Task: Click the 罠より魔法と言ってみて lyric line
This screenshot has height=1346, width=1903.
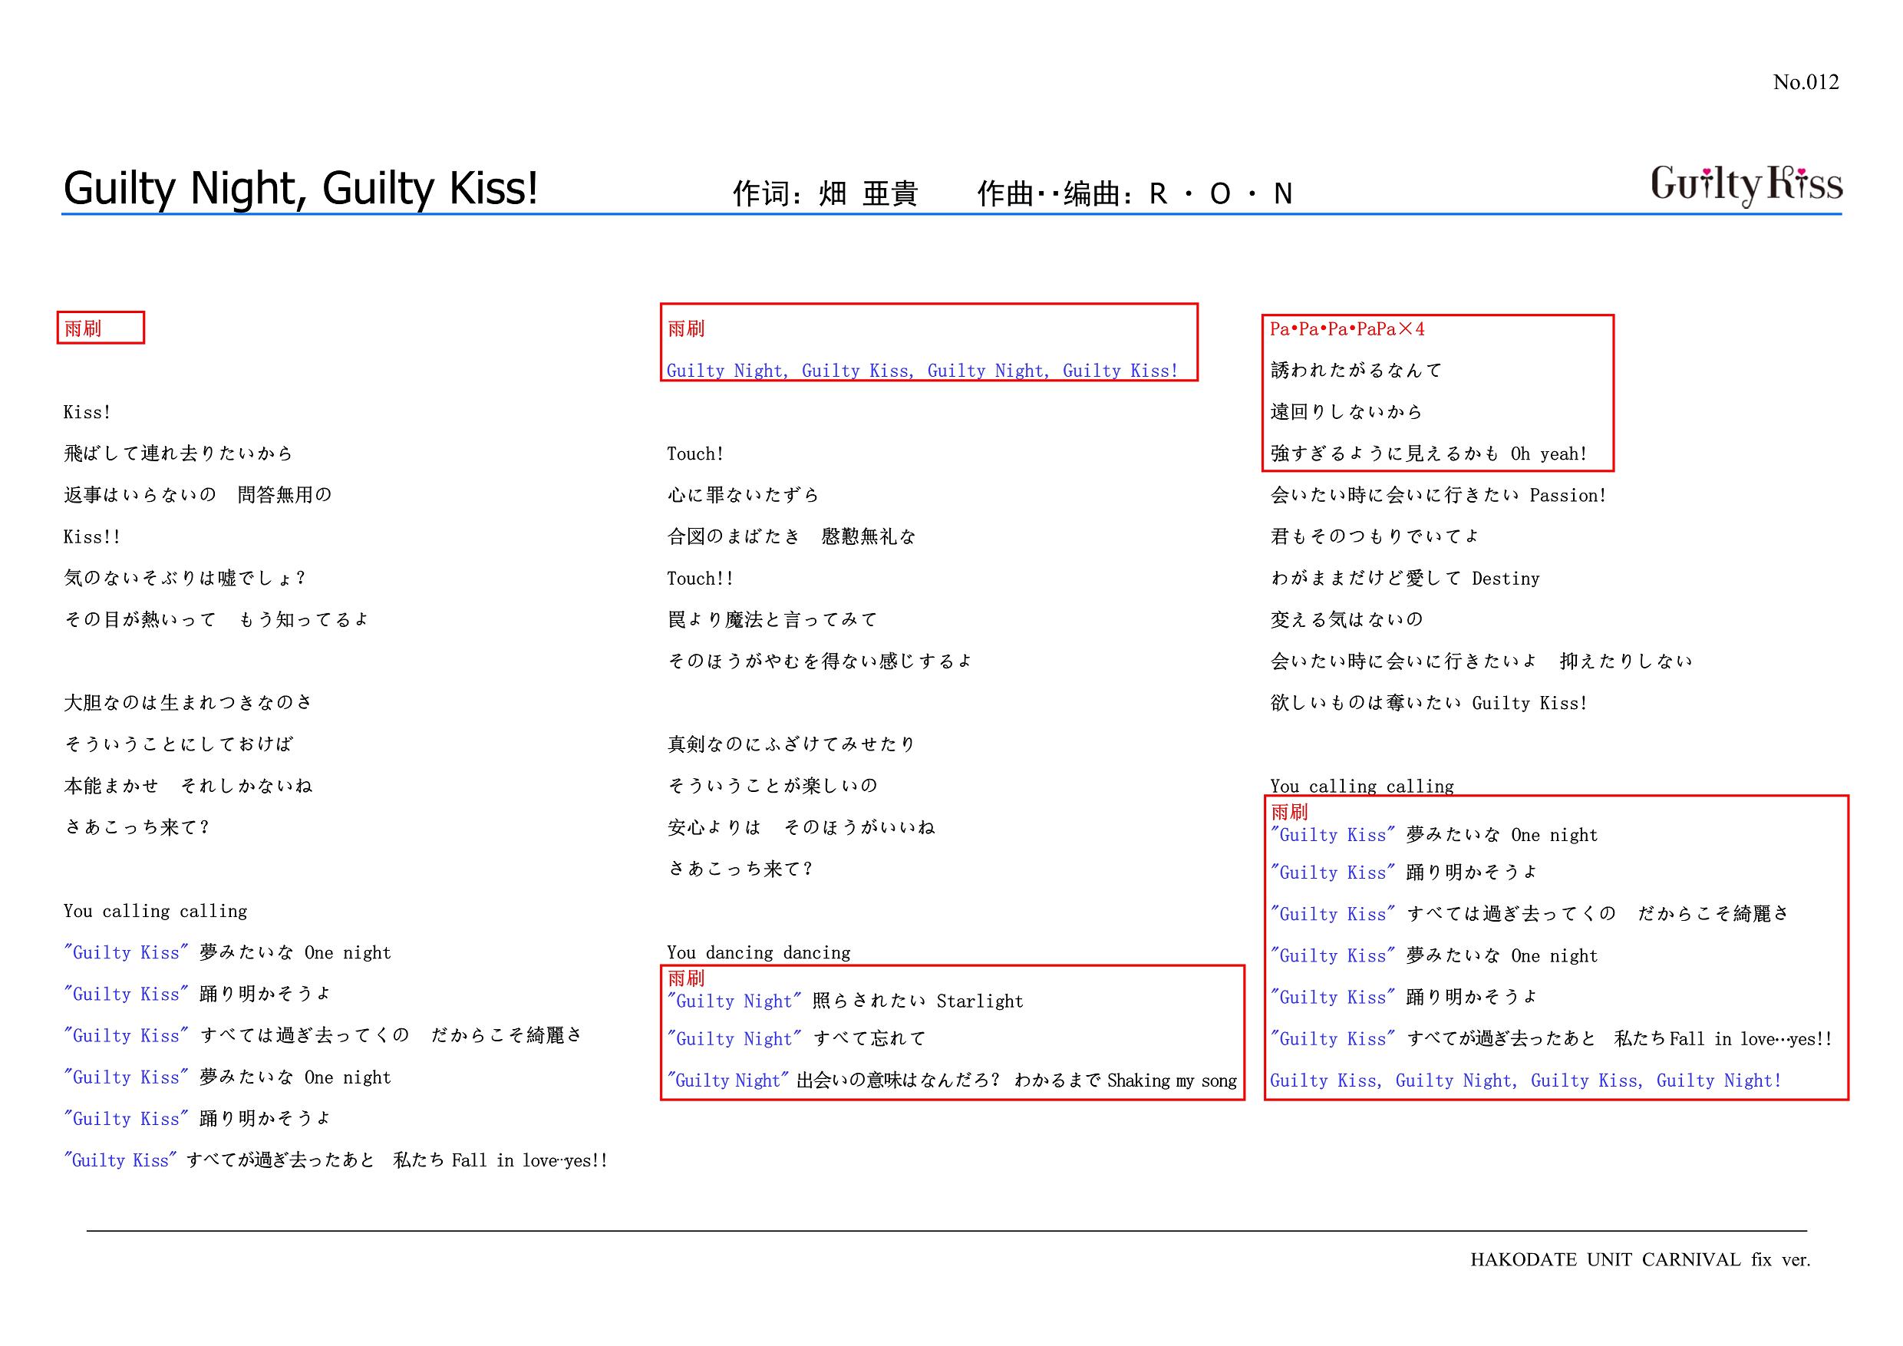Action: pyautogui.click(x=772, y=620)
